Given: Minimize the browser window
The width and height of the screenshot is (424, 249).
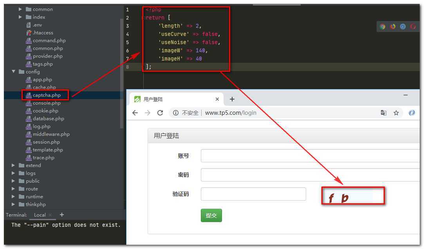Looking at the screenshot, I should [405, 95].
